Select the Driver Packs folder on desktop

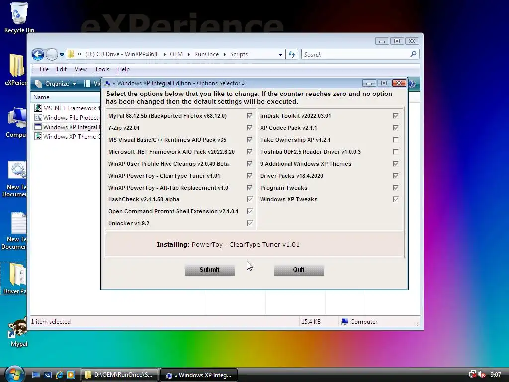click(17, 275)
